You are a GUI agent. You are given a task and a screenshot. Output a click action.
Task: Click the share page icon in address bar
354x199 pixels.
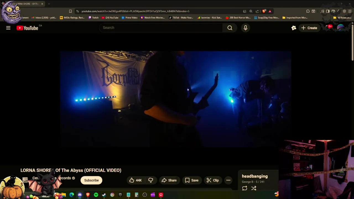click(257, 11)
